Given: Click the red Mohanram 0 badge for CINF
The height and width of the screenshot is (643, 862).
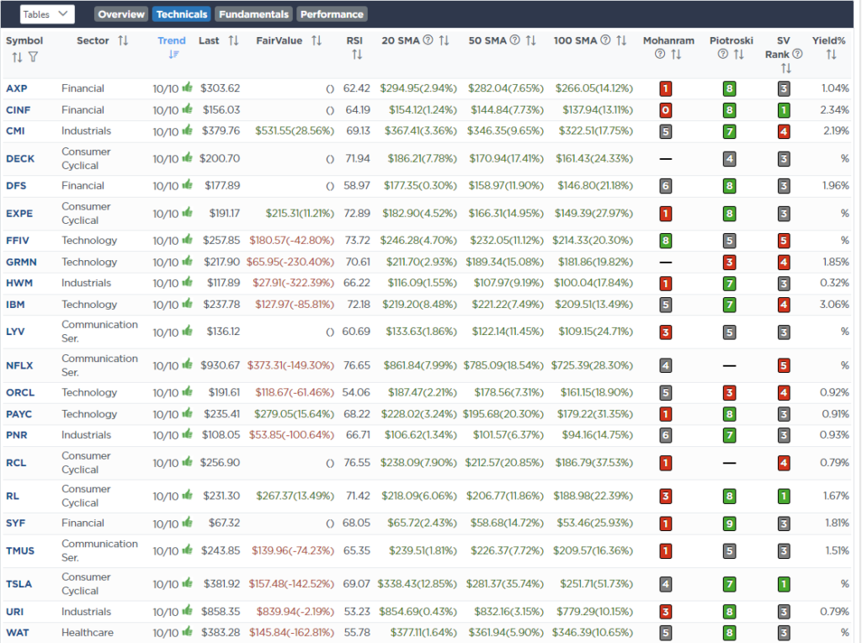Looking at the screenshot, I should point(665,109).
